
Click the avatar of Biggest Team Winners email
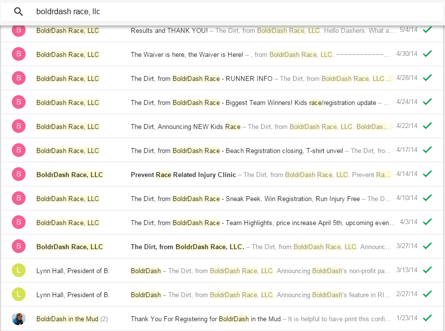[x=19, y=102]
